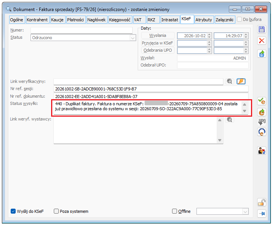
Task: Toggle the Do bufora checkbox
Action: point(240,19)
